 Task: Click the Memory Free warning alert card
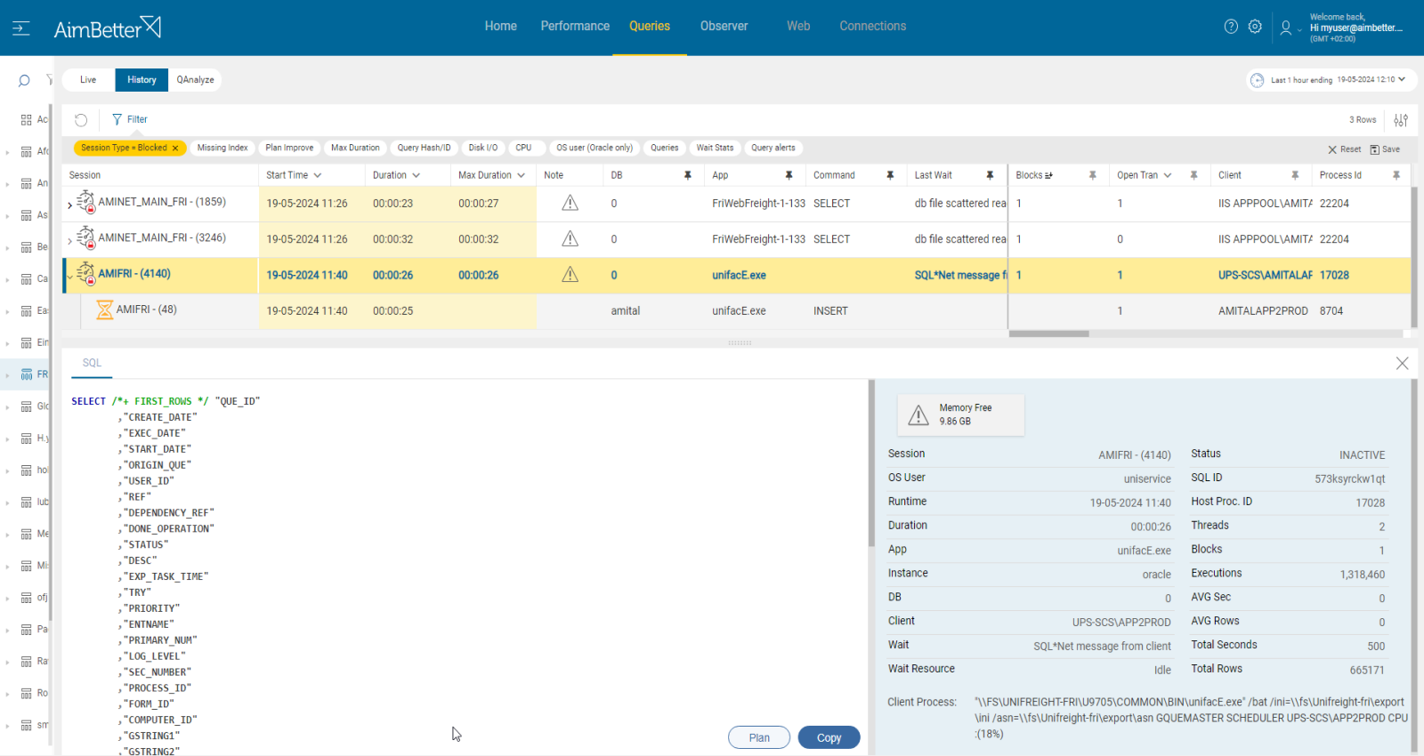click(960, 414)
